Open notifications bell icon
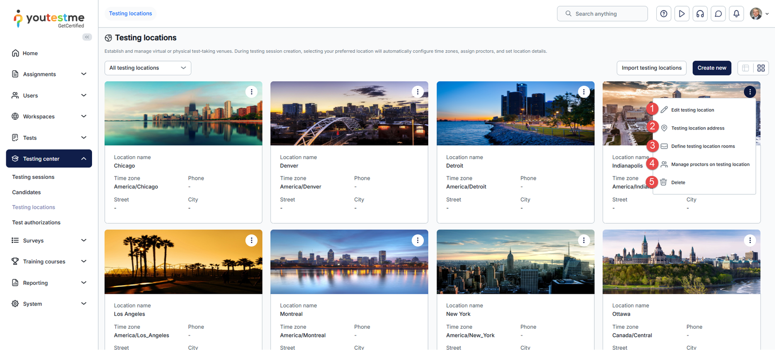 [736, 14]
